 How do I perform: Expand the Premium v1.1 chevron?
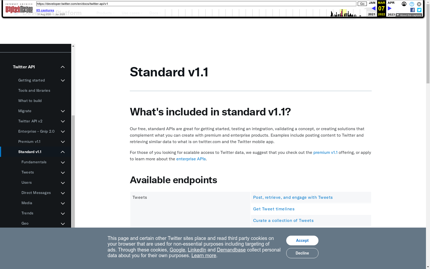(x=63, y=142)
